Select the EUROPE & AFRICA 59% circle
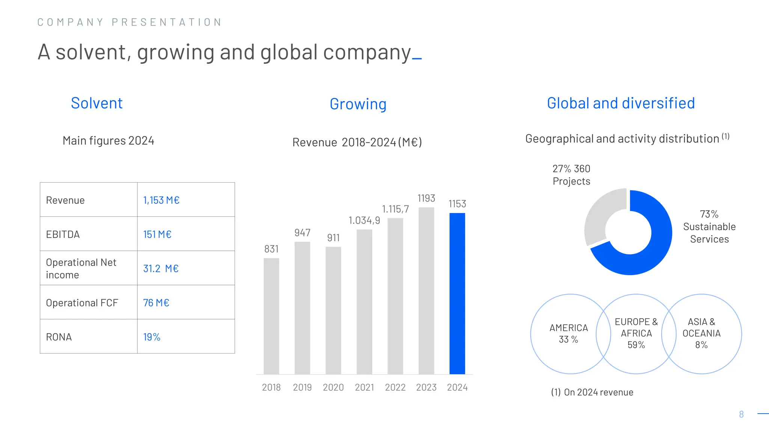 pyautogui.click(x=636, y=333)
